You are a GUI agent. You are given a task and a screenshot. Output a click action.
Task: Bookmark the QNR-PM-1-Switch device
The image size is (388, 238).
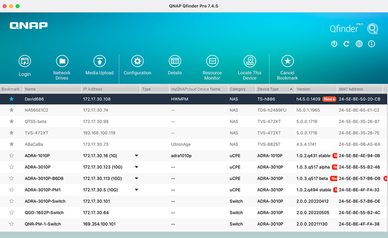point(11,224)
